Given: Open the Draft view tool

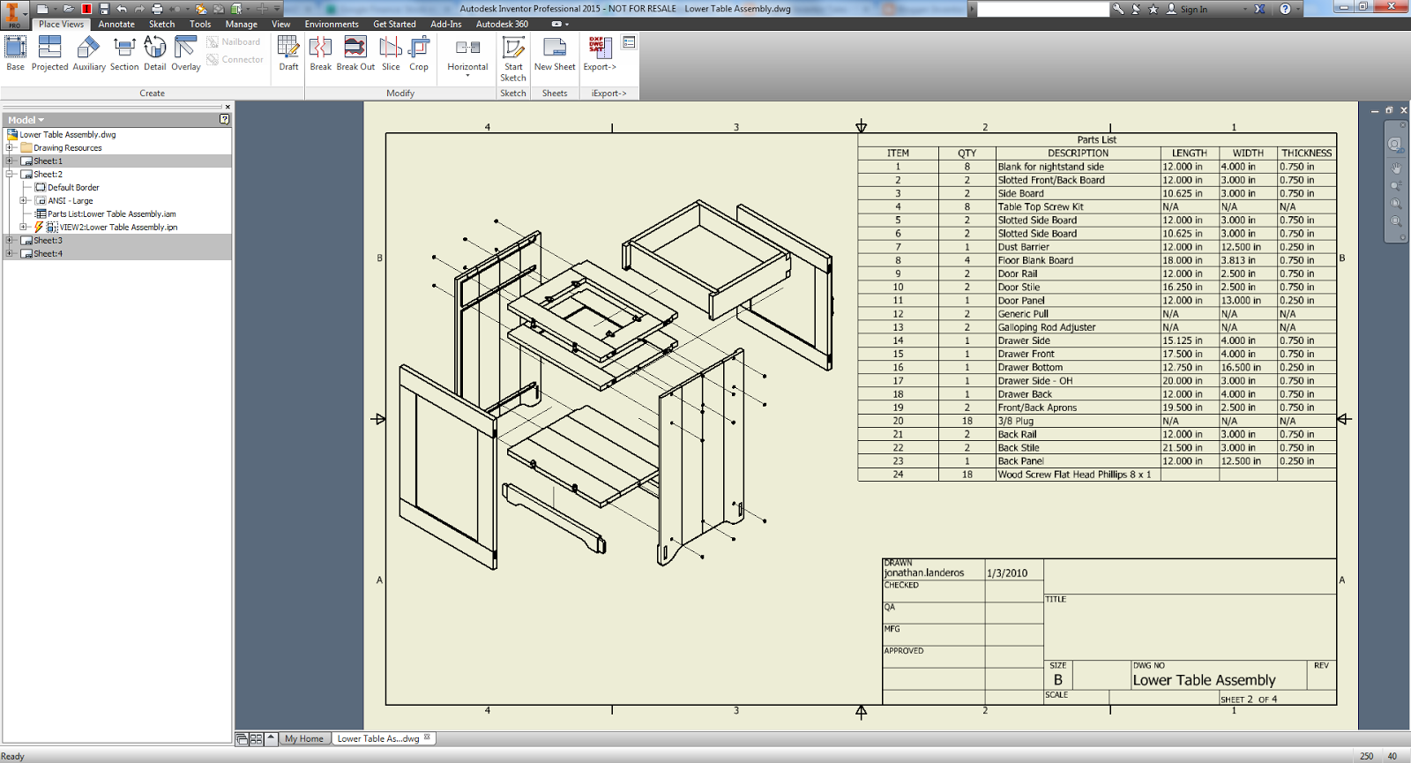Looking at the screenshot, I should coord(288,54).
